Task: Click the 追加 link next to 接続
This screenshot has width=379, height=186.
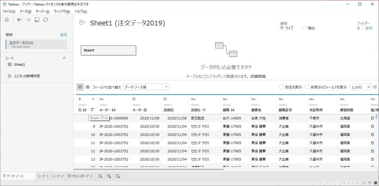Action: pos(63,35)
